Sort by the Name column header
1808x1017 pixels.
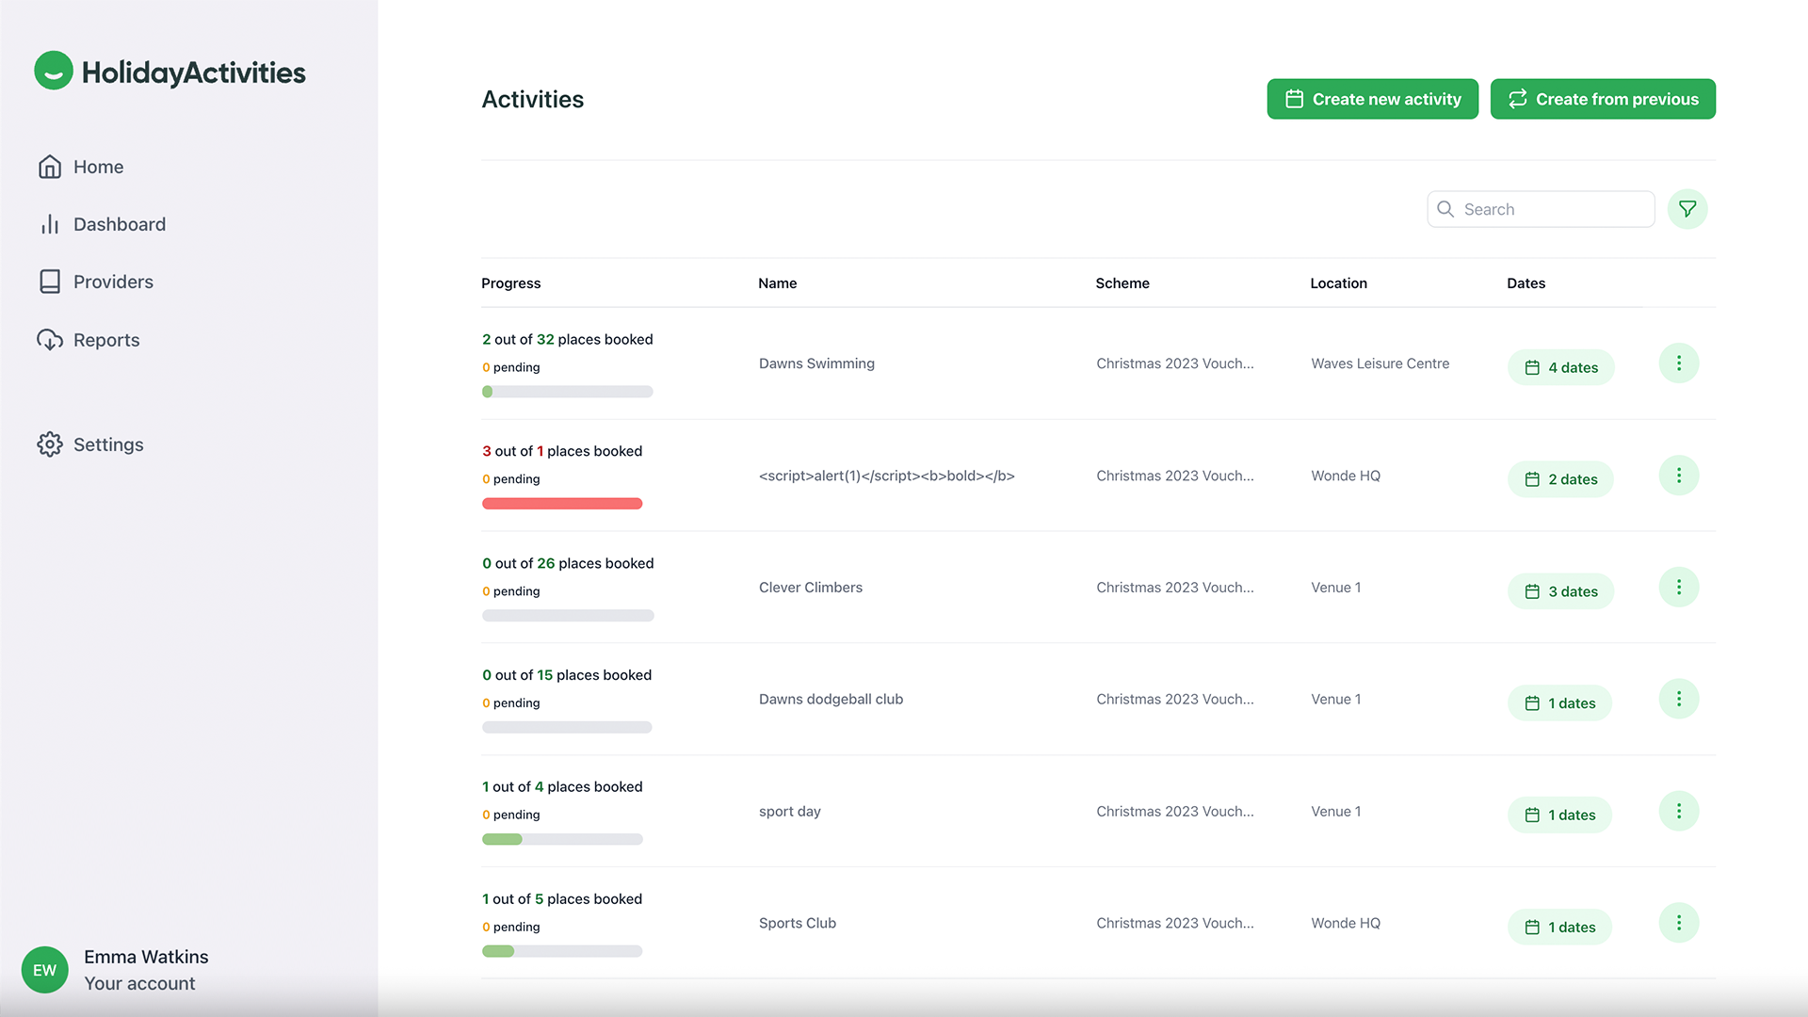tap(777, 283)
